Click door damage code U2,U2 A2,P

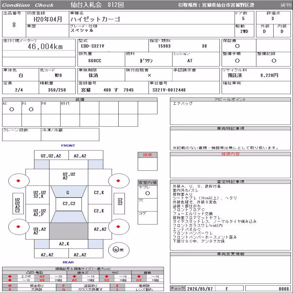(40, 213)
